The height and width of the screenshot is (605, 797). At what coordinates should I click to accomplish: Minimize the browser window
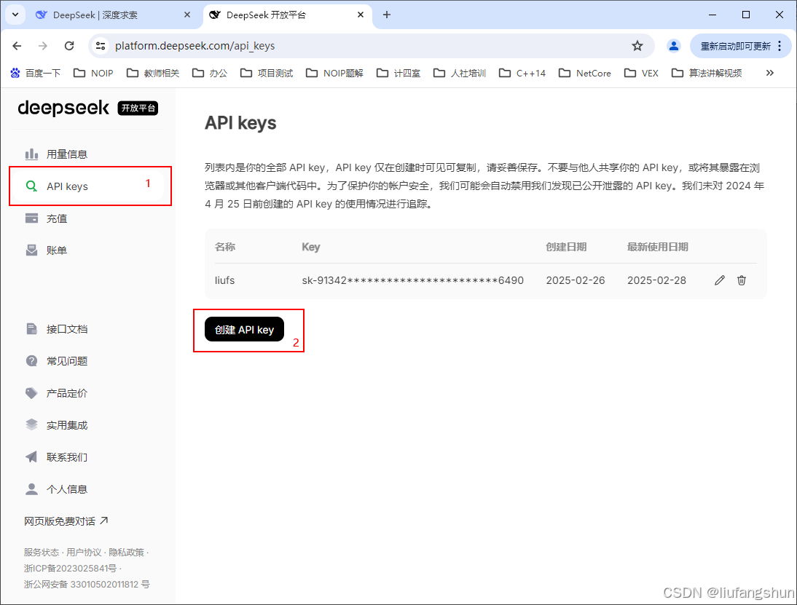click(712, 15)
